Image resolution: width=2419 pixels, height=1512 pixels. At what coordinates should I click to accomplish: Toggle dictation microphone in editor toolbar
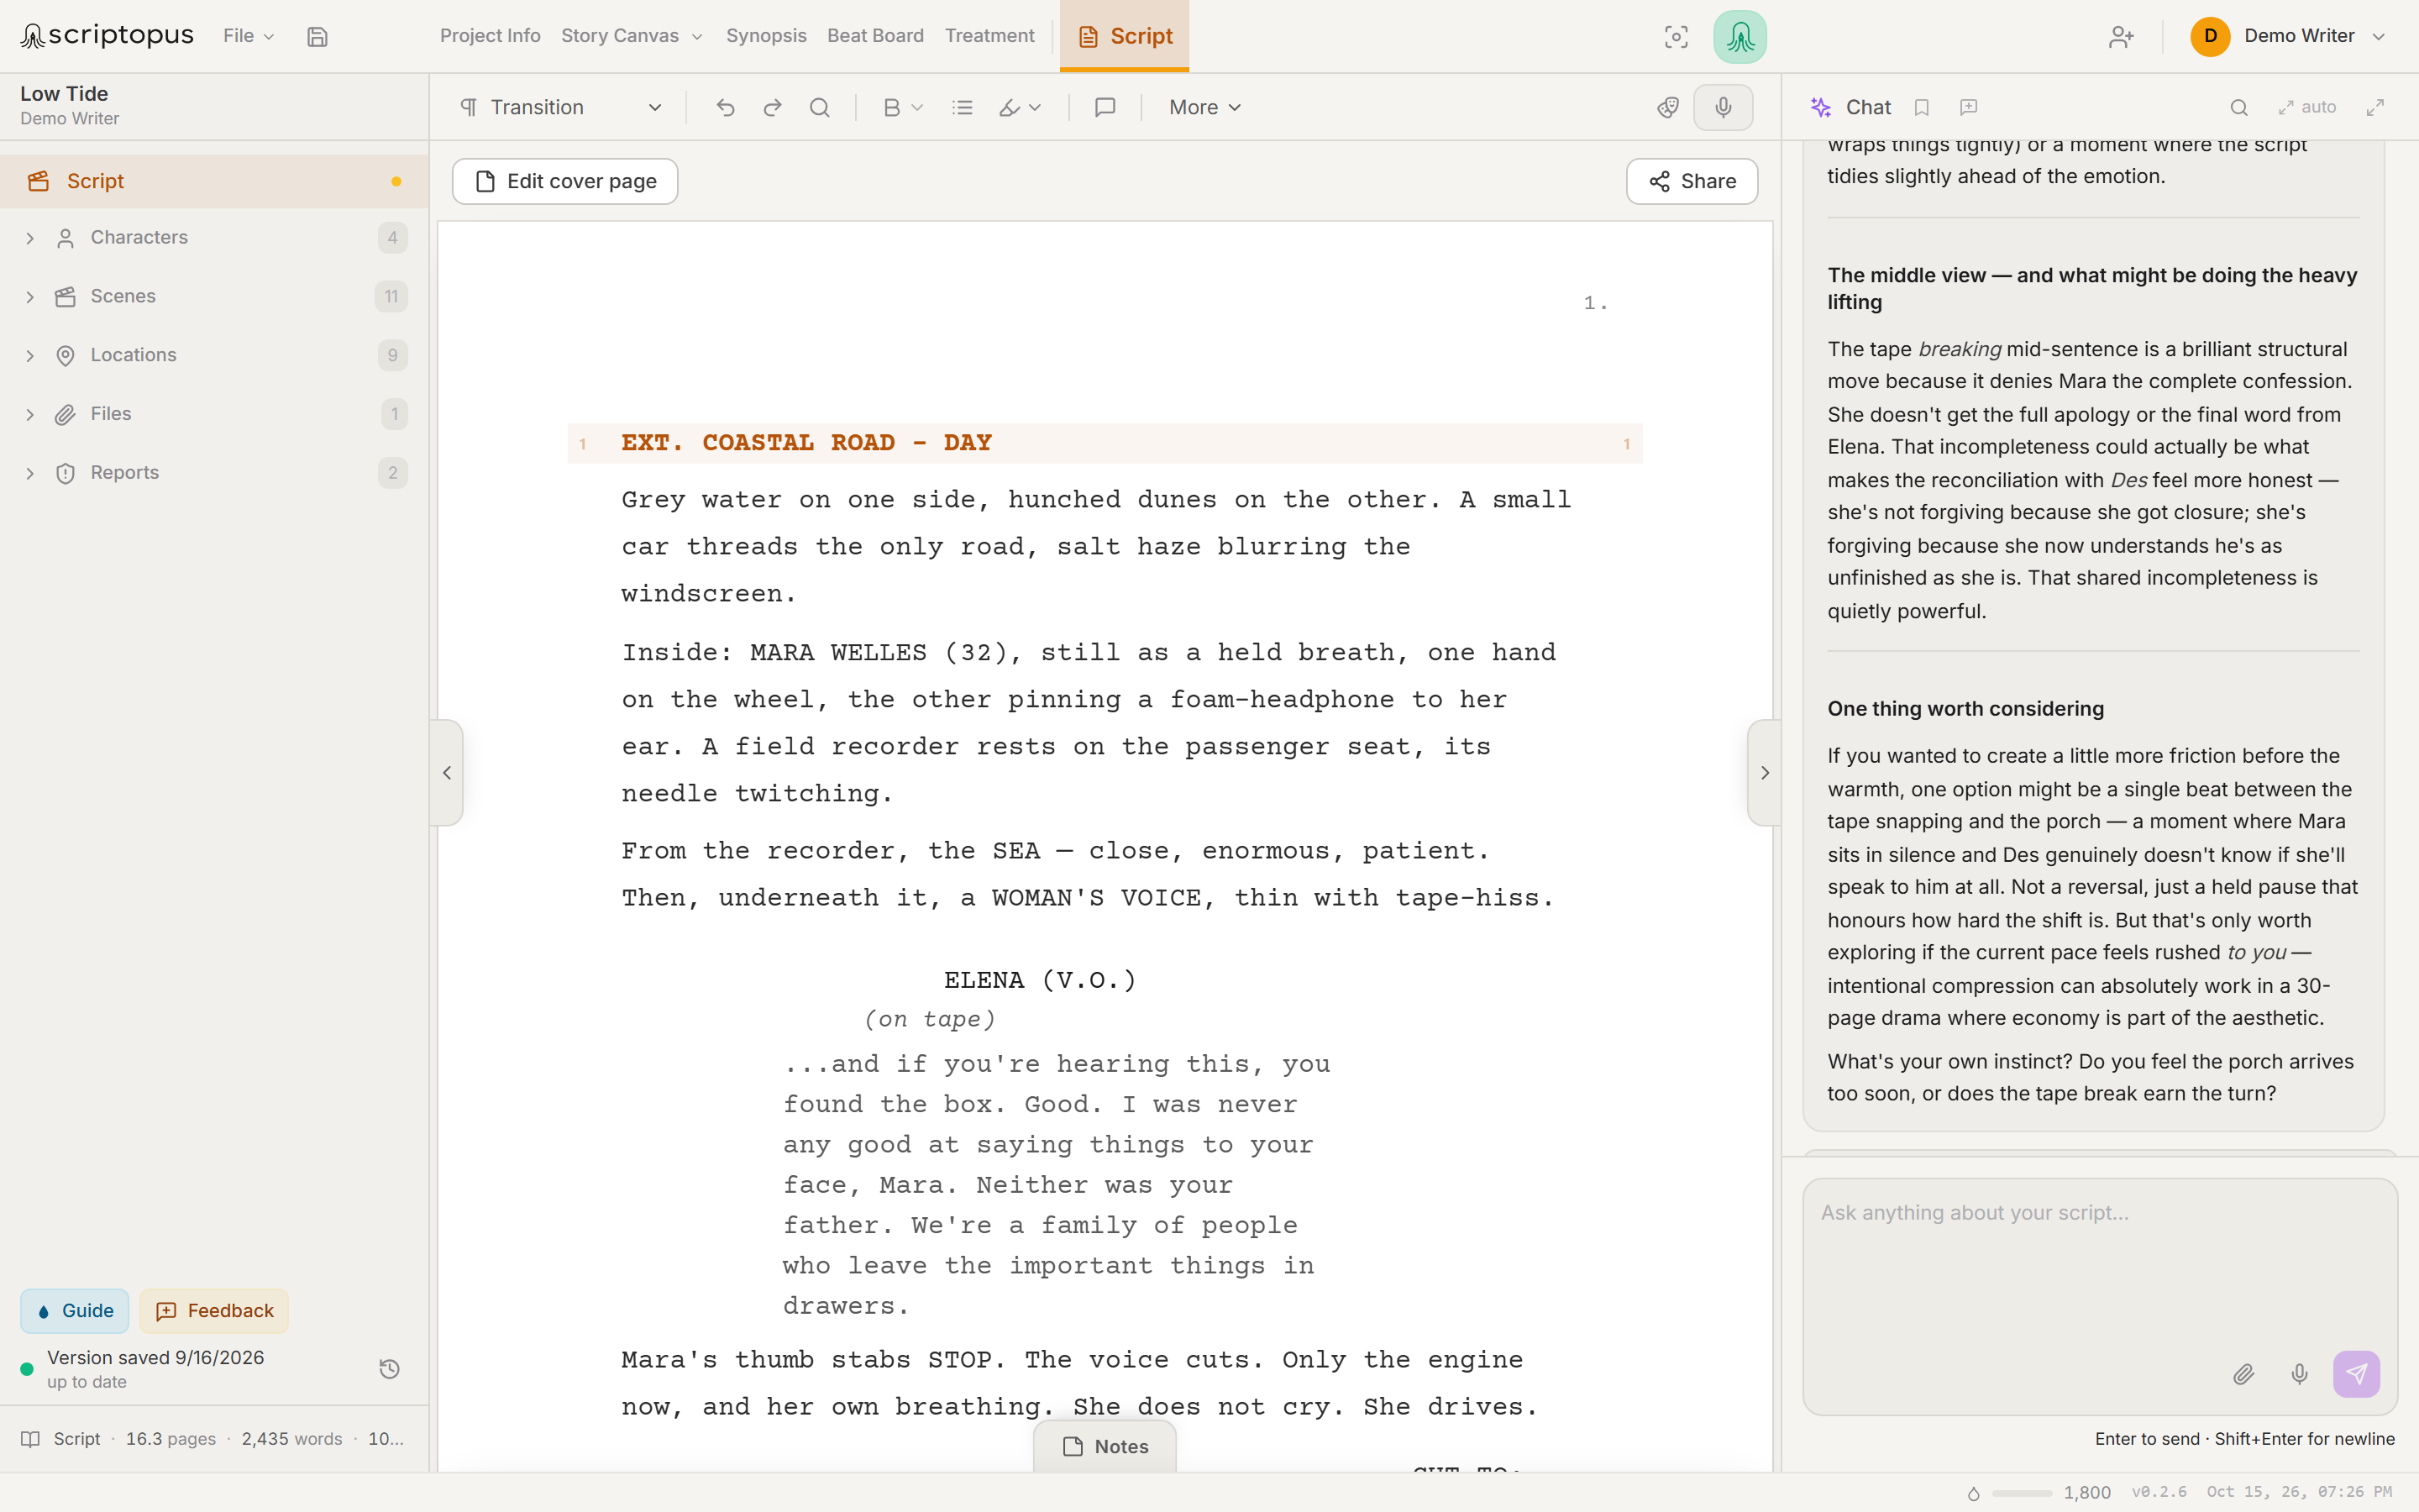click(x=1724, y=107)
